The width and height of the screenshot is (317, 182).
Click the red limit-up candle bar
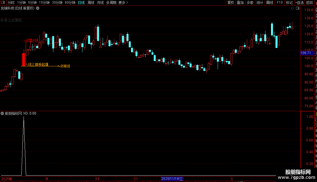click(24, 60)
